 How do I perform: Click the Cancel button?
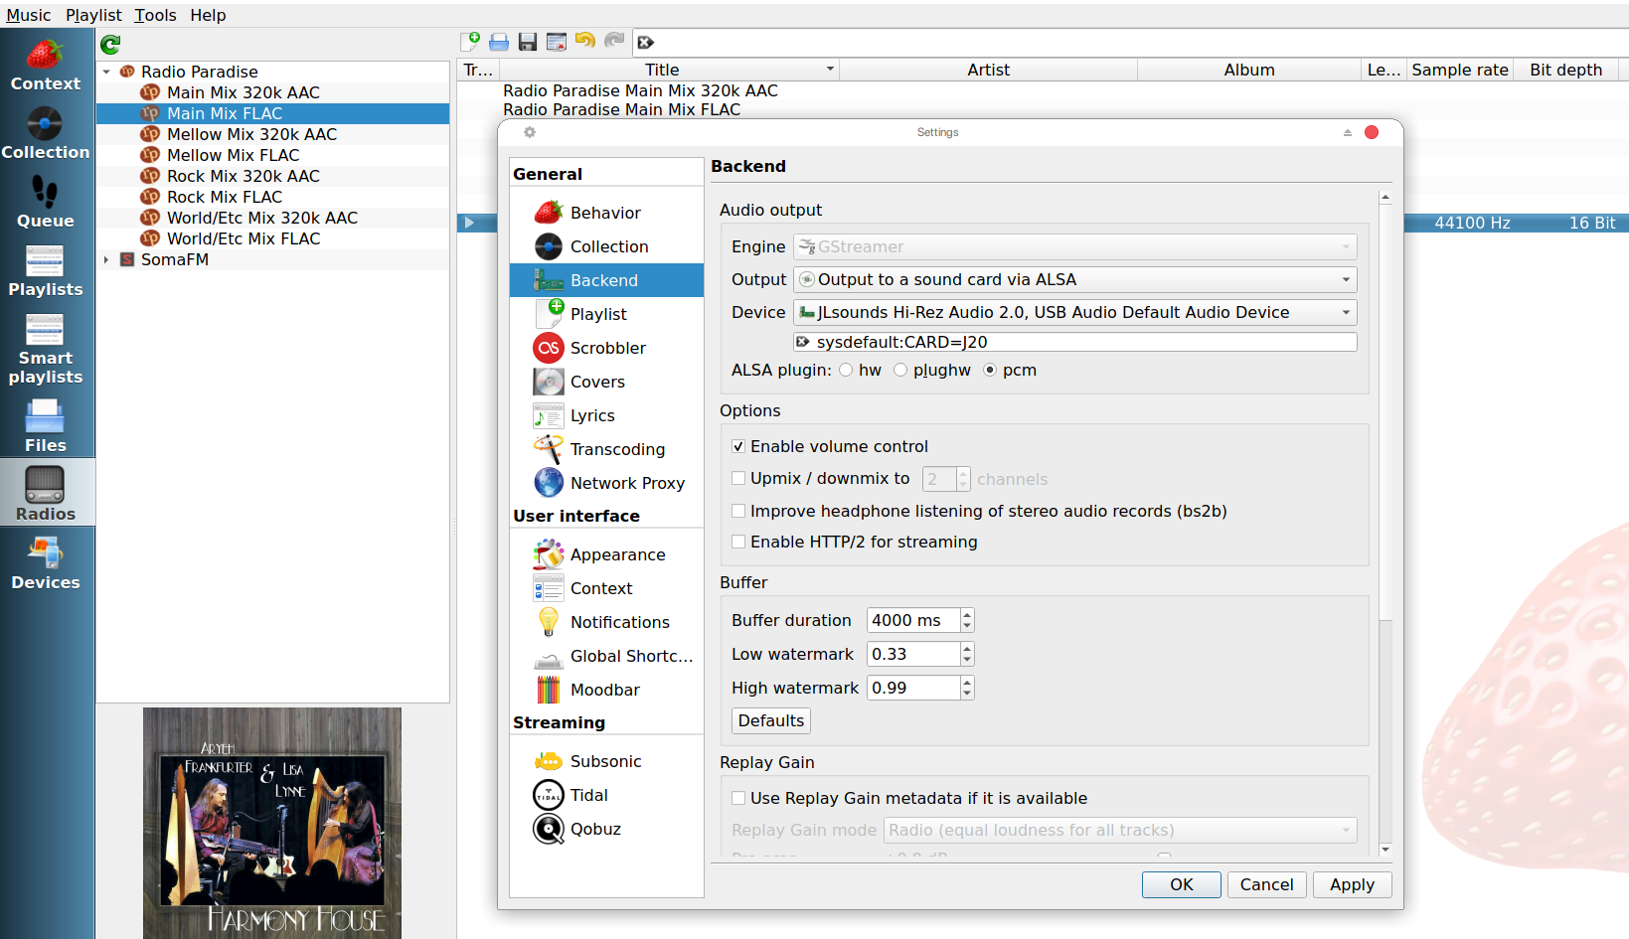(1266, 884)
